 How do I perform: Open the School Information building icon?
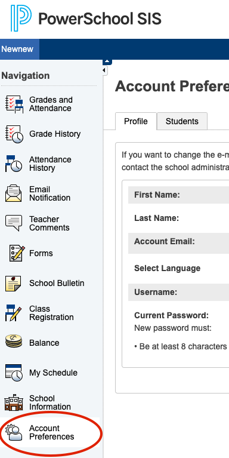(14, 402)
